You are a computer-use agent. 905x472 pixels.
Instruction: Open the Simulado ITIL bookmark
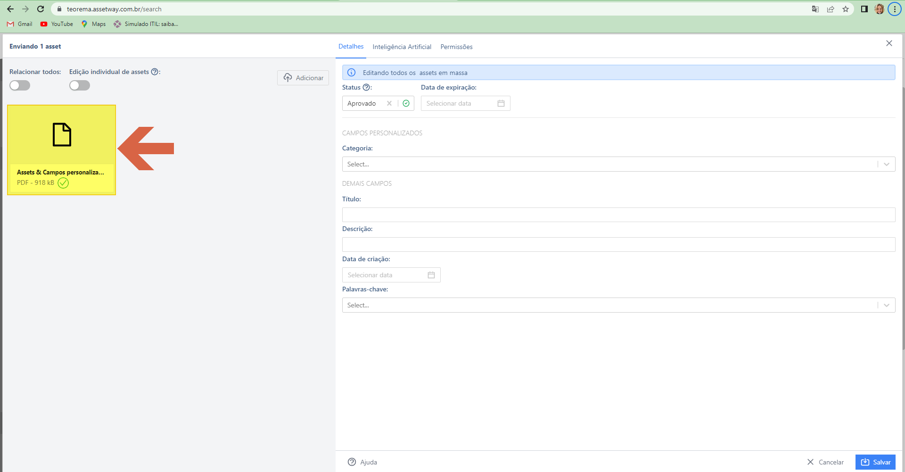(146, 24)
